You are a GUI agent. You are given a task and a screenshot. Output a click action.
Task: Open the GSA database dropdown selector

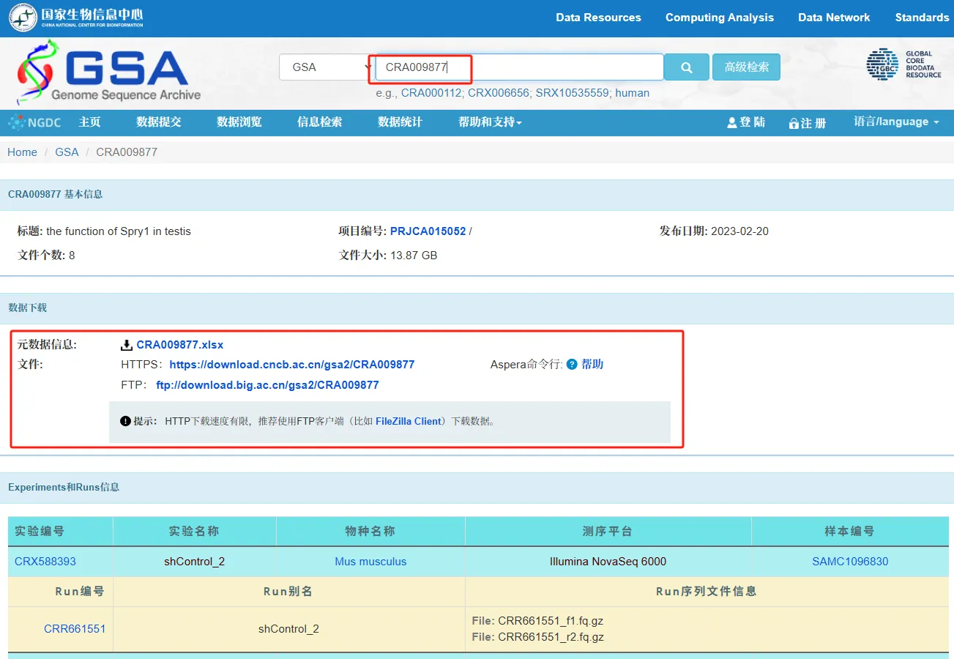[x=327, y=67]
